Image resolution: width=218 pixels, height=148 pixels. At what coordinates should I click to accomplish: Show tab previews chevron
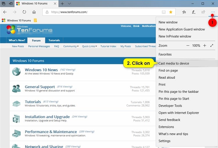pyautogui.click(x=69, y=3)
